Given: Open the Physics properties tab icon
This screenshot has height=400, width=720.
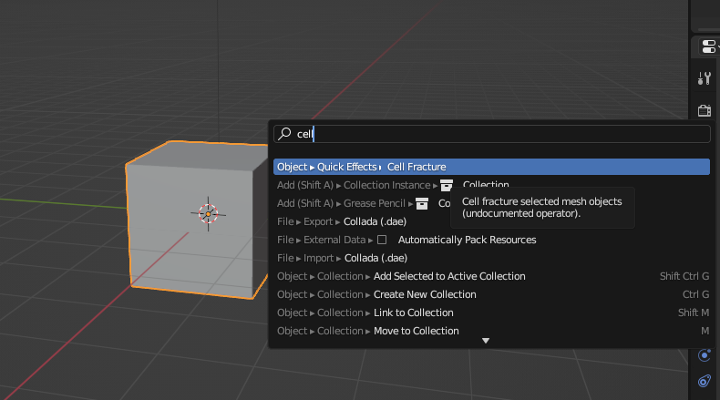Looking at the screenshot, I should tap(704, 355).
